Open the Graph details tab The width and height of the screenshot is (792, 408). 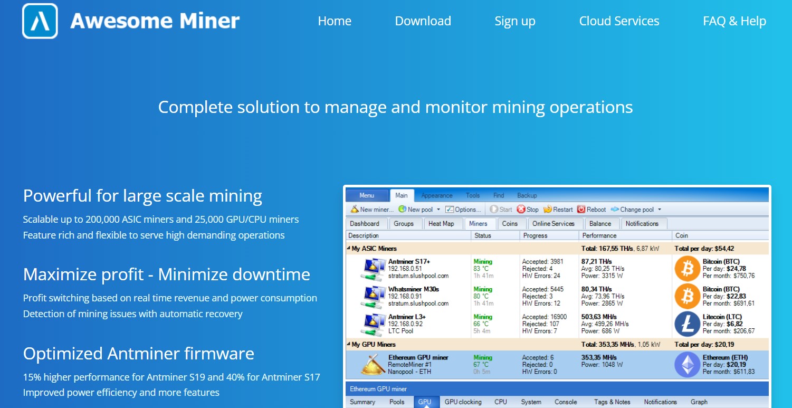click(x=699, y=402)
